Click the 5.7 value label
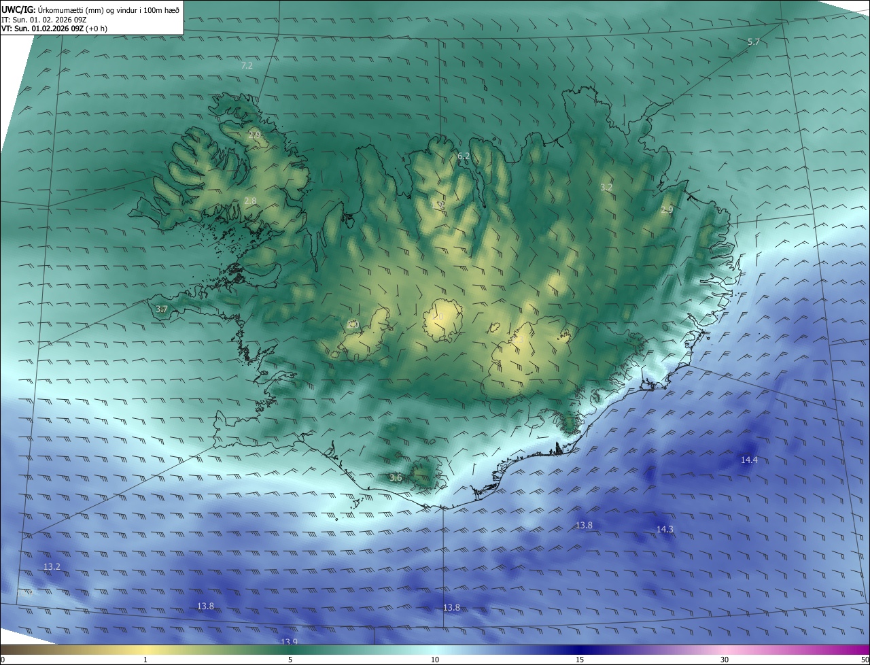Screen dimensions: 870x665 (753, 42)
